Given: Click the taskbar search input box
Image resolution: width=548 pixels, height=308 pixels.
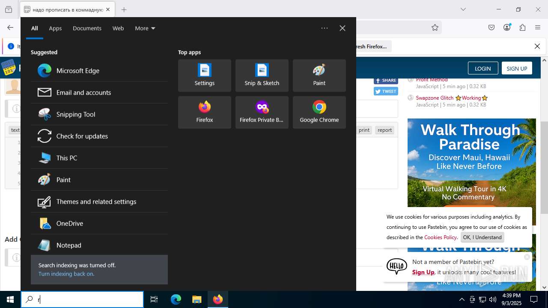Looking at the screenshot, I should 82,299.
